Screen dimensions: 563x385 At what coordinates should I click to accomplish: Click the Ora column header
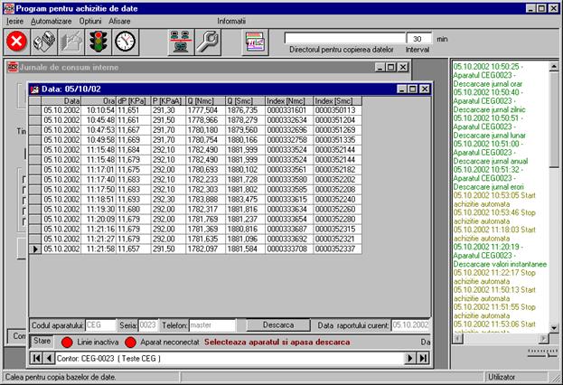(99, 101)
